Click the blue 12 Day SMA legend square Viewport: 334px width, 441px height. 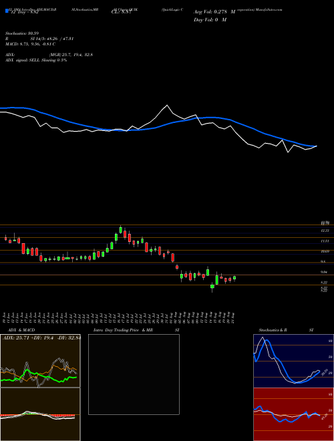7,11
